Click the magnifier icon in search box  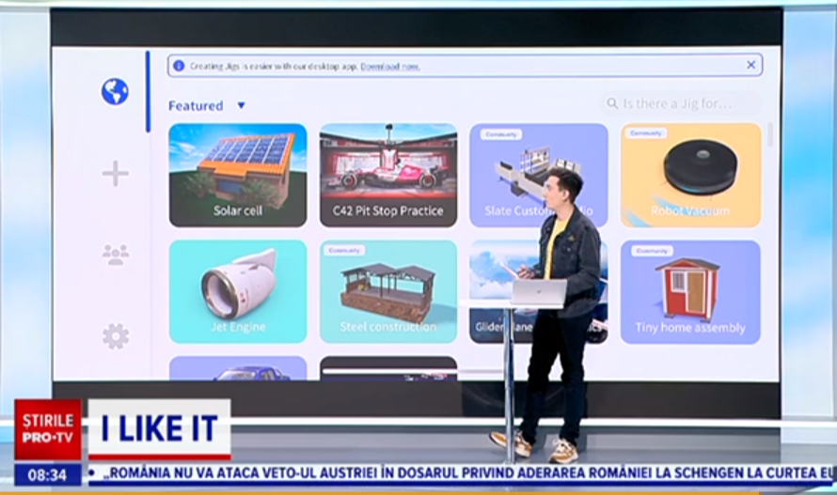(613, 103)
